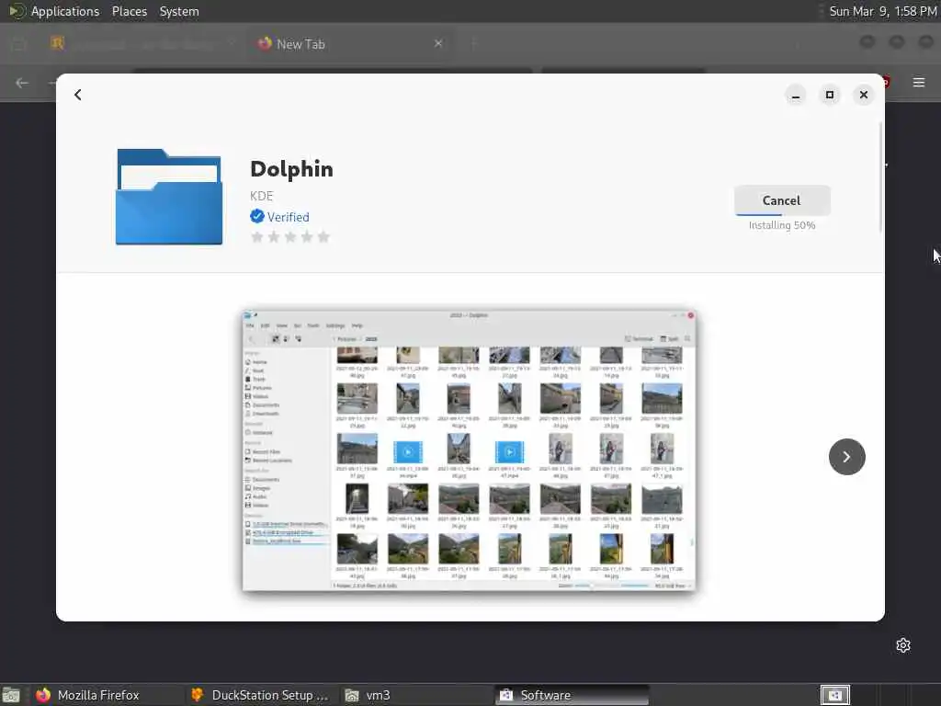941x706 pixels.
Task: Click the installing progress bar
Action: click(782, 214)
